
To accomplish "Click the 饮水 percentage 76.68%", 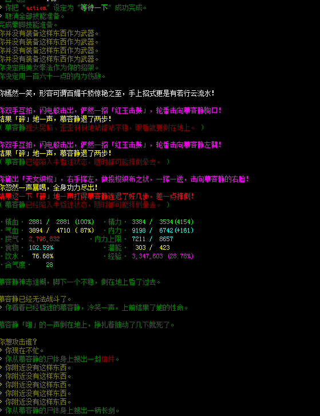I will tap(42, 256).
